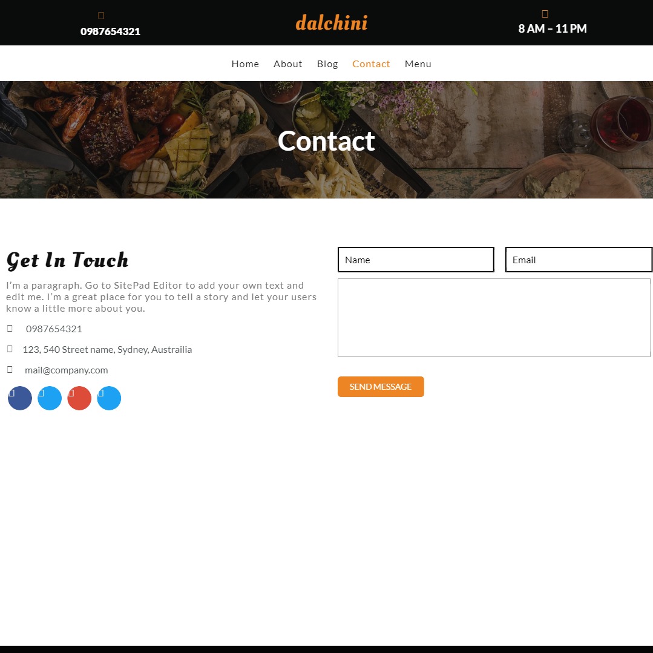653x653 pixels.
Task: Click the light blue circle next to the dark blue one
Action: 50,398
